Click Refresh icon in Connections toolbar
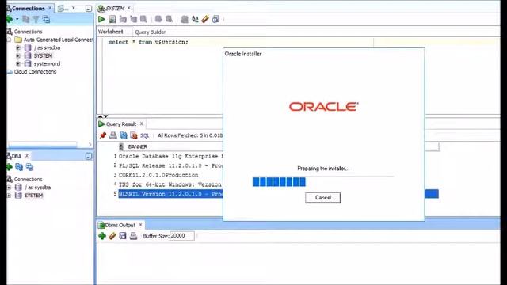507x285 pixels. tap(26, 19)
